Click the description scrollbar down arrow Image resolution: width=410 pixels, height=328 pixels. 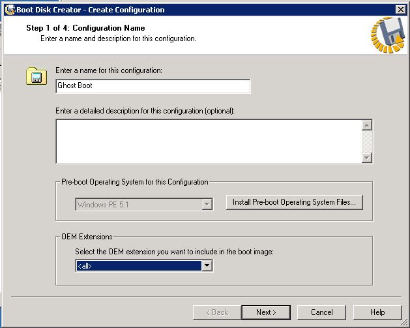[367, 158]
